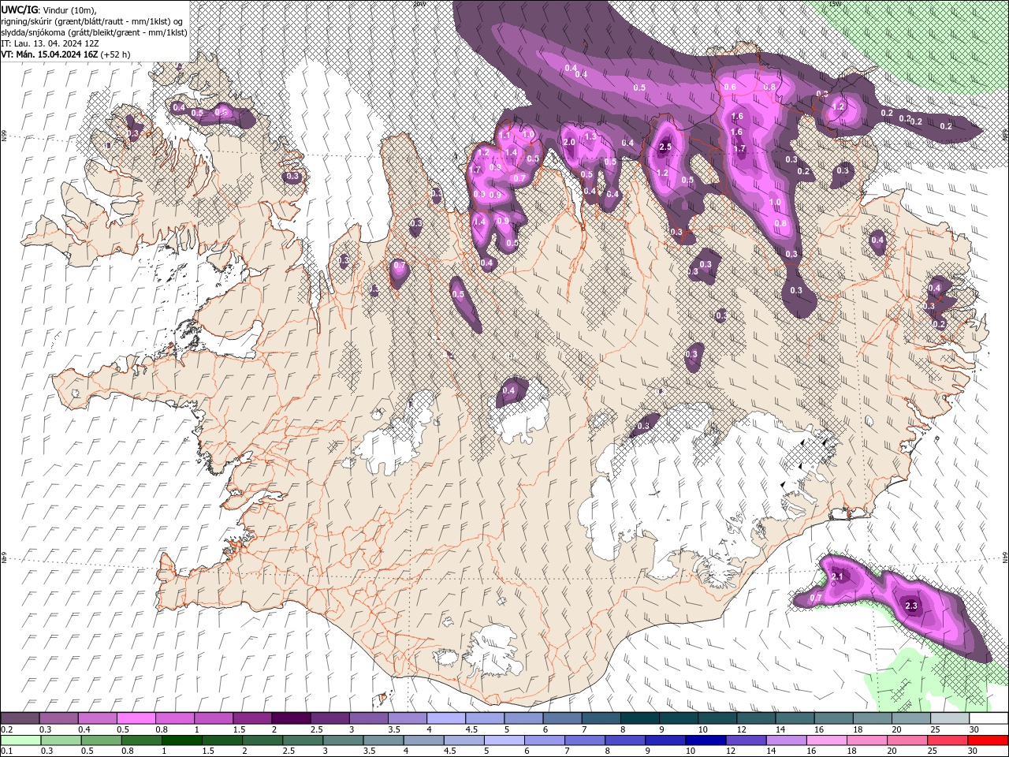Select the 20 swatch in the lower rain legend

tap(907, 740)
